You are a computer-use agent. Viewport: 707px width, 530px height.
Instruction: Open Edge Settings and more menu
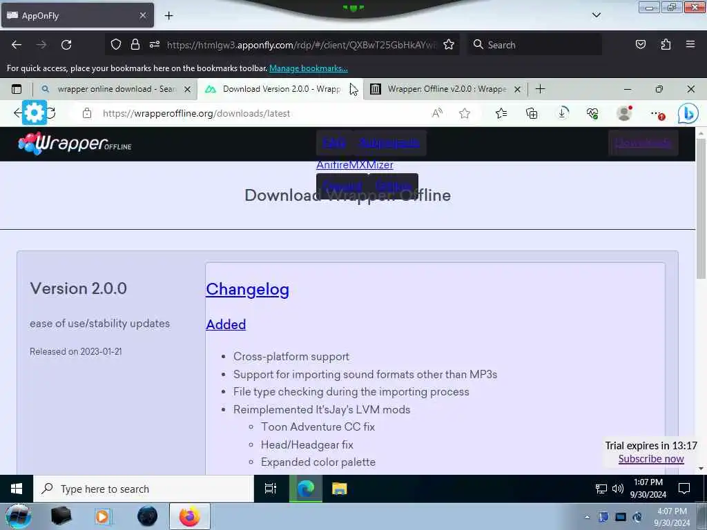coord(657,115)
